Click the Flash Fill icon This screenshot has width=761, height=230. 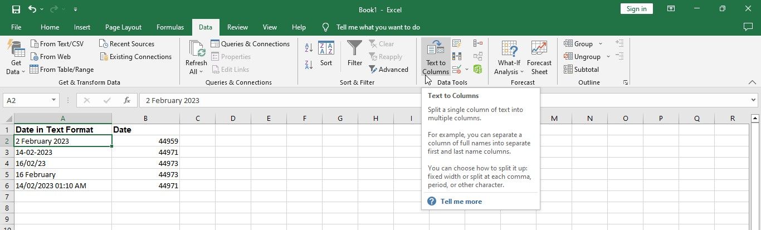click(457, 43)
